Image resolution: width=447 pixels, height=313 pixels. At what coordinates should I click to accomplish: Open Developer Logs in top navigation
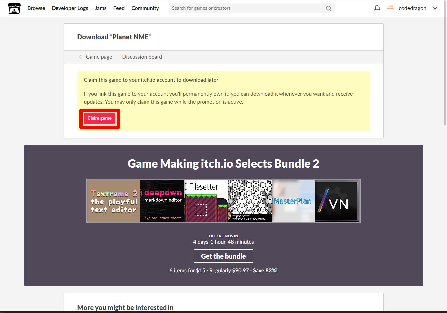pos(70,8)
